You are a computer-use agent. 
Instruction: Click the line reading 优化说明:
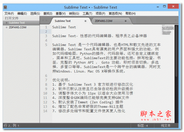tap(61, 80)
